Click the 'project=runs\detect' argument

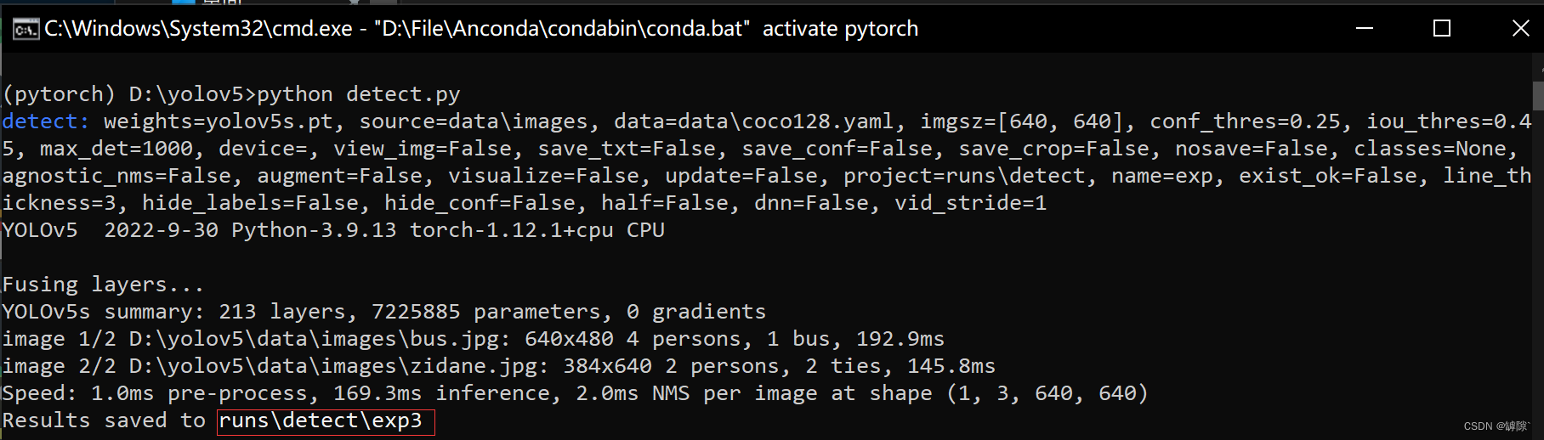[964, 176]
